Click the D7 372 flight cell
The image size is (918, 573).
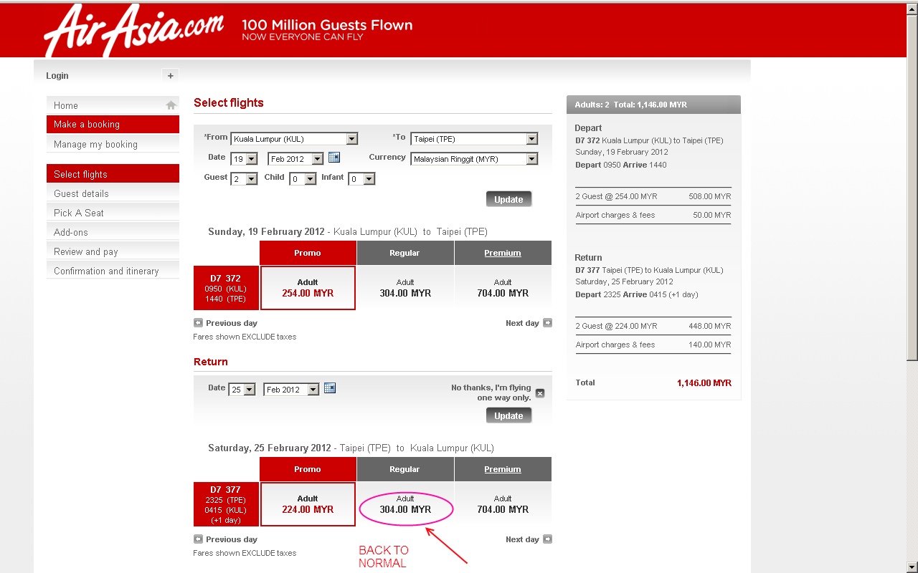(226, 288)
